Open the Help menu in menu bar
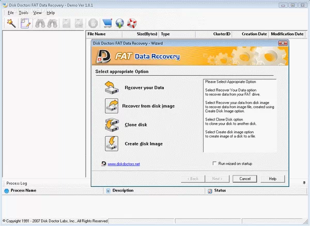Viewport: 310px width, 226px height. (x=51, y=12)
